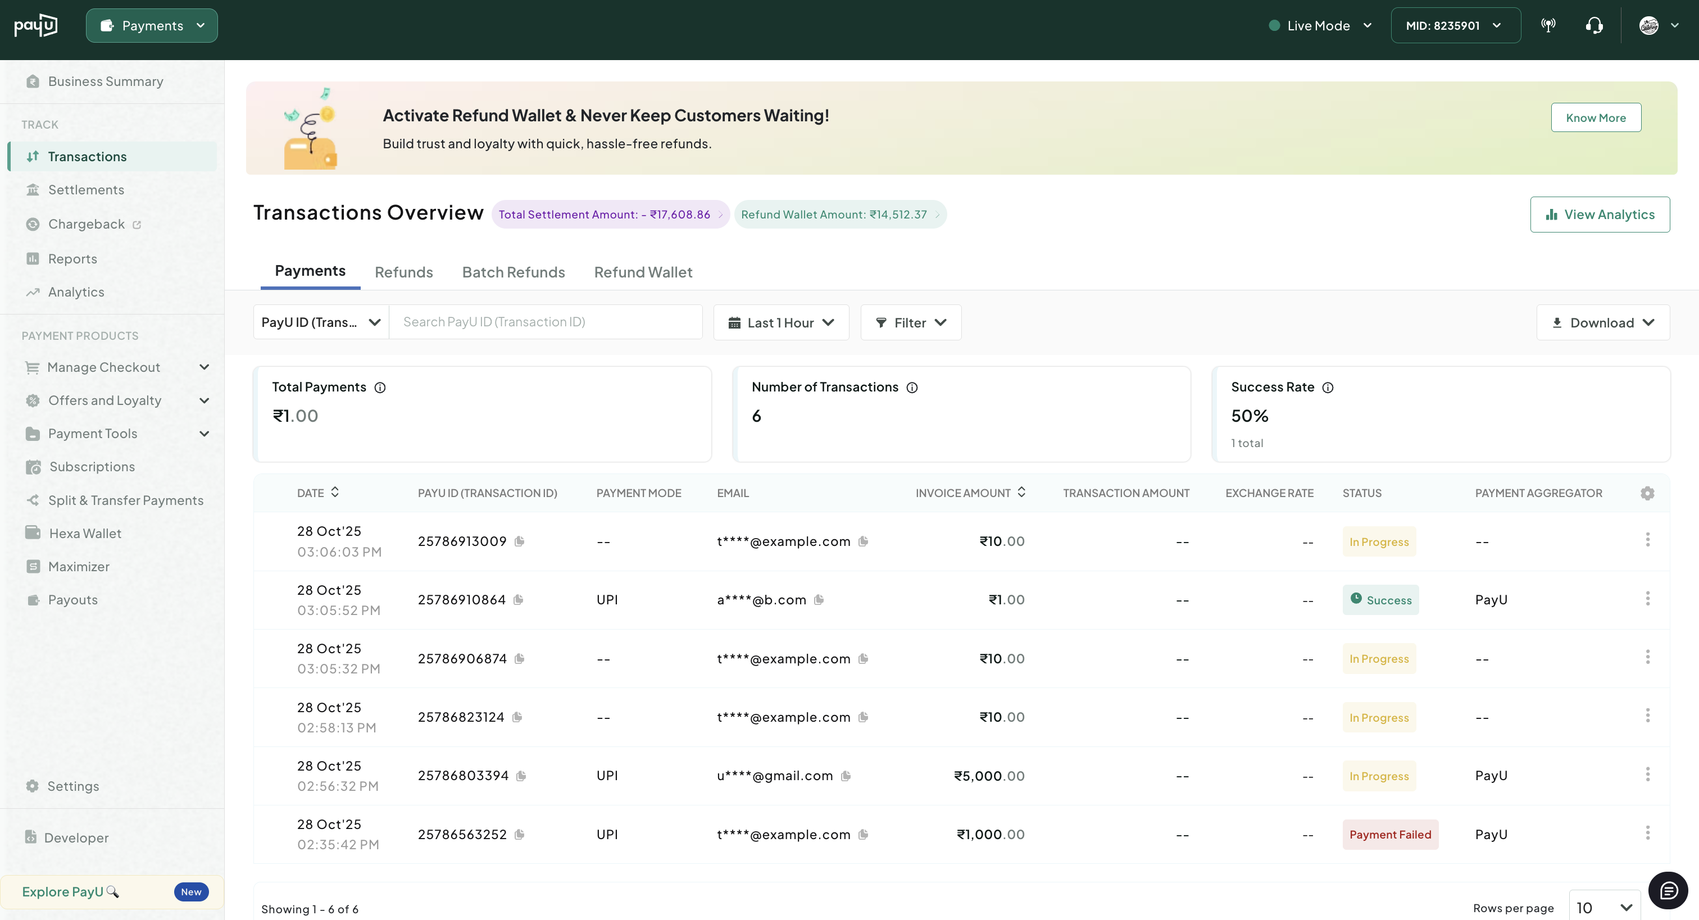Click the Search PayU ID input field
1699x920 pixels.
coord(545,322)
